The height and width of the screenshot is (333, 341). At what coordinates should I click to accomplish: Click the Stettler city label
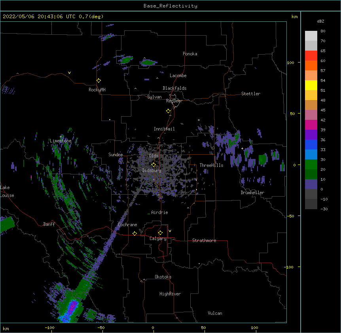[251, 94]
